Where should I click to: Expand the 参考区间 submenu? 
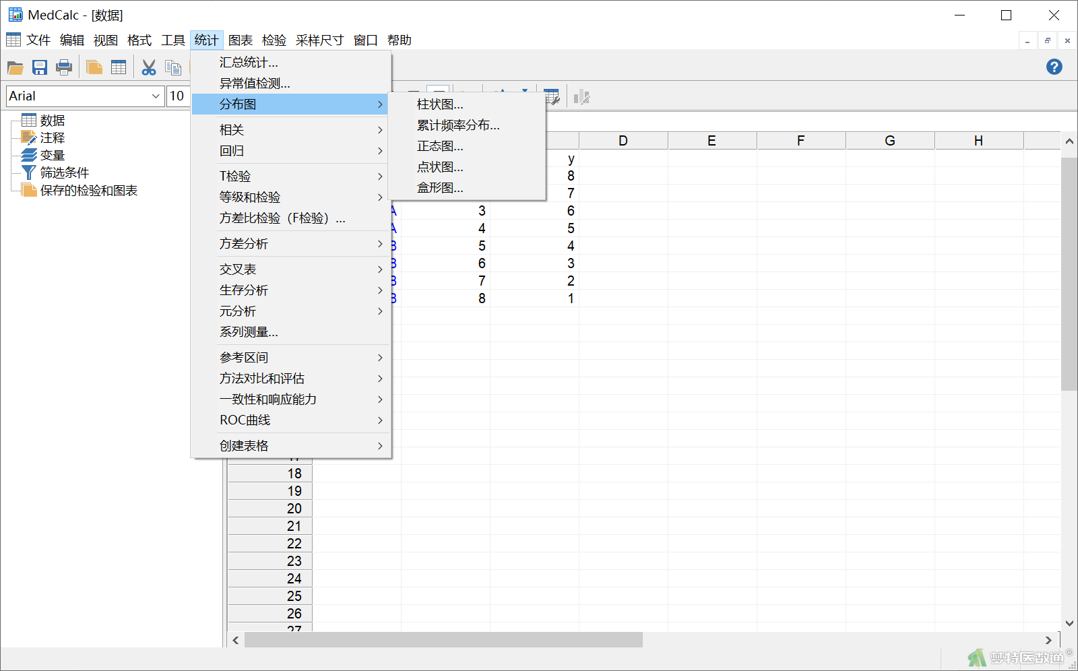click(x=291, y=358)
